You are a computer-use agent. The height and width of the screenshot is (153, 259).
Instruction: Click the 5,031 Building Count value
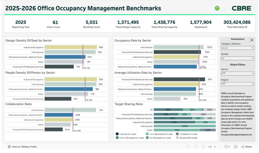[92, 22]
